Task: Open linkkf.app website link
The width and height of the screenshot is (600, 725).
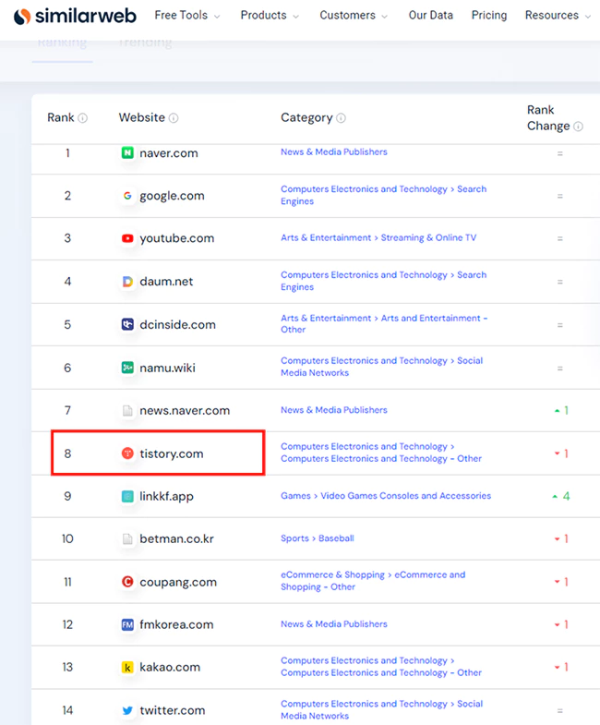Action: [166, 497]
